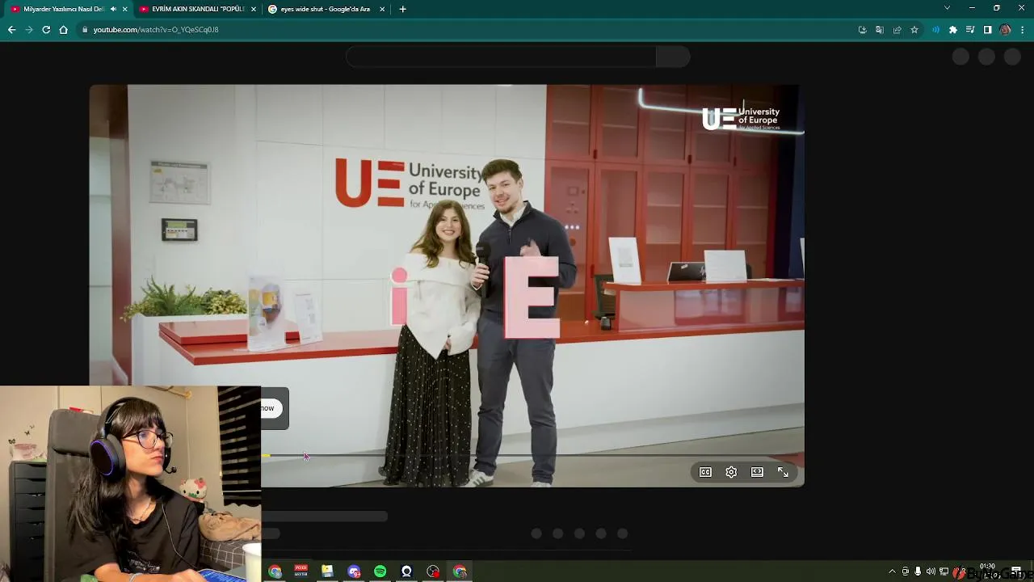Open the media controls playlist icon
This screenshot has height=582, width=1034.
970,30
